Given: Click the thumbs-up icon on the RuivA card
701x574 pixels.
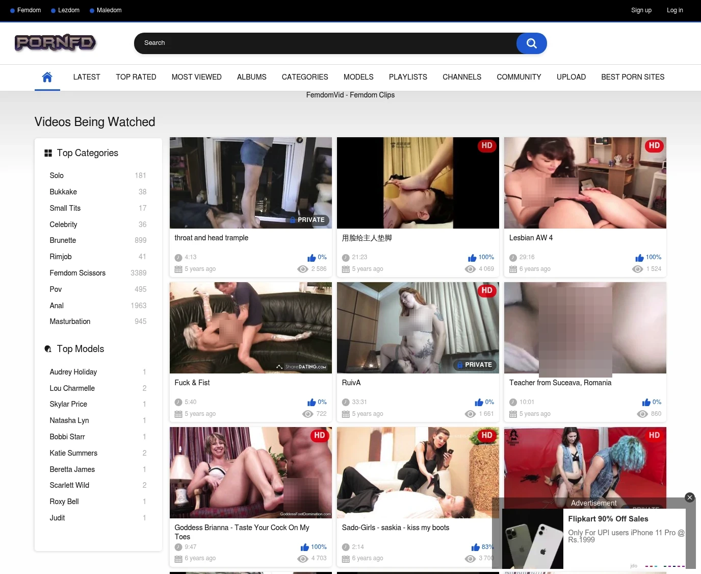Looking at the screenshot, I should pyautogui.click(x=479, y=403).
